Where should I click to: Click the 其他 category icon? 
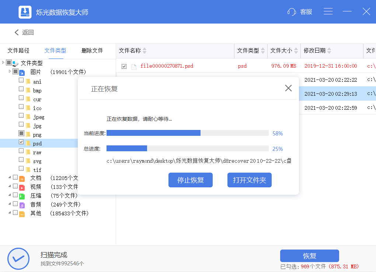coord(22,214)
